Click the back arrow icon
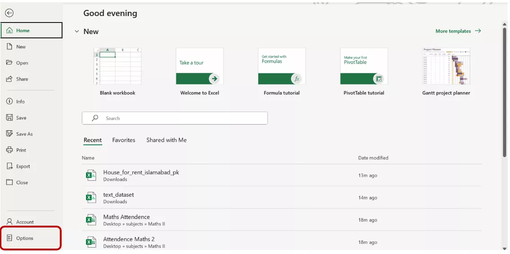The width and height of the screenshot is (510, 254). tap(9, 13)
